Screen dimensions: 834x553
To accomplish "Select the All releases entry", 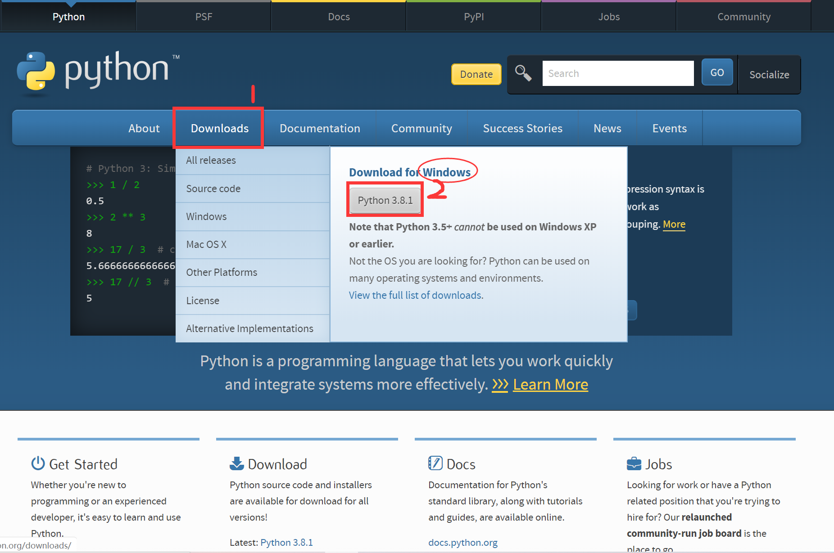I will click(x=210, y=160).
